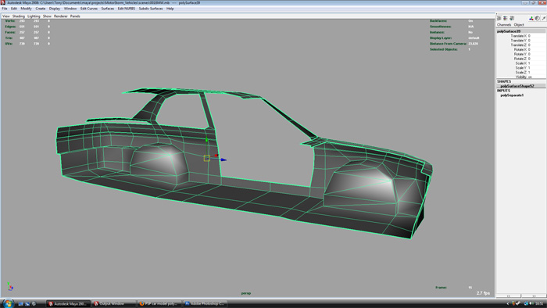Image resolution: width=547 pixels, height=308 pixels.
Task: Open the viewport Renderer menu
Action: tap(61, 16)
